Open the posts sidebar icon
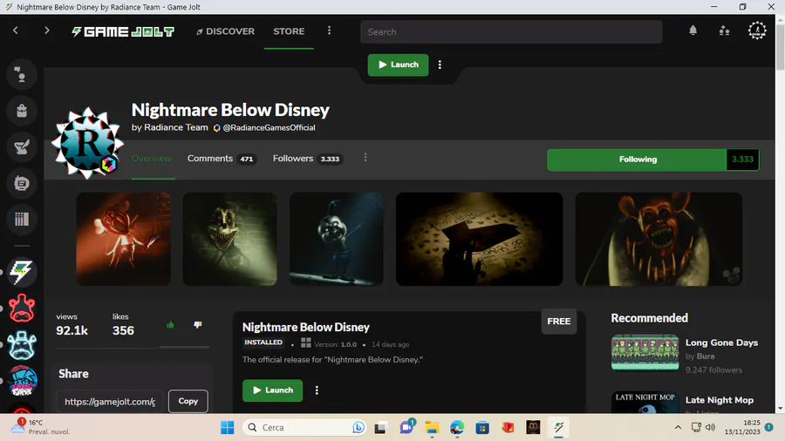This screenshot has height=441, width=785. pos(22,184)
